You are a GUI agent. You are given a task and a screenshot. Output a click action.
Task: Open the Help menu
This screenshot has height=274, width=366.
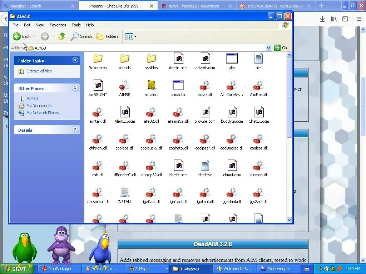click(x=90, y=25)
